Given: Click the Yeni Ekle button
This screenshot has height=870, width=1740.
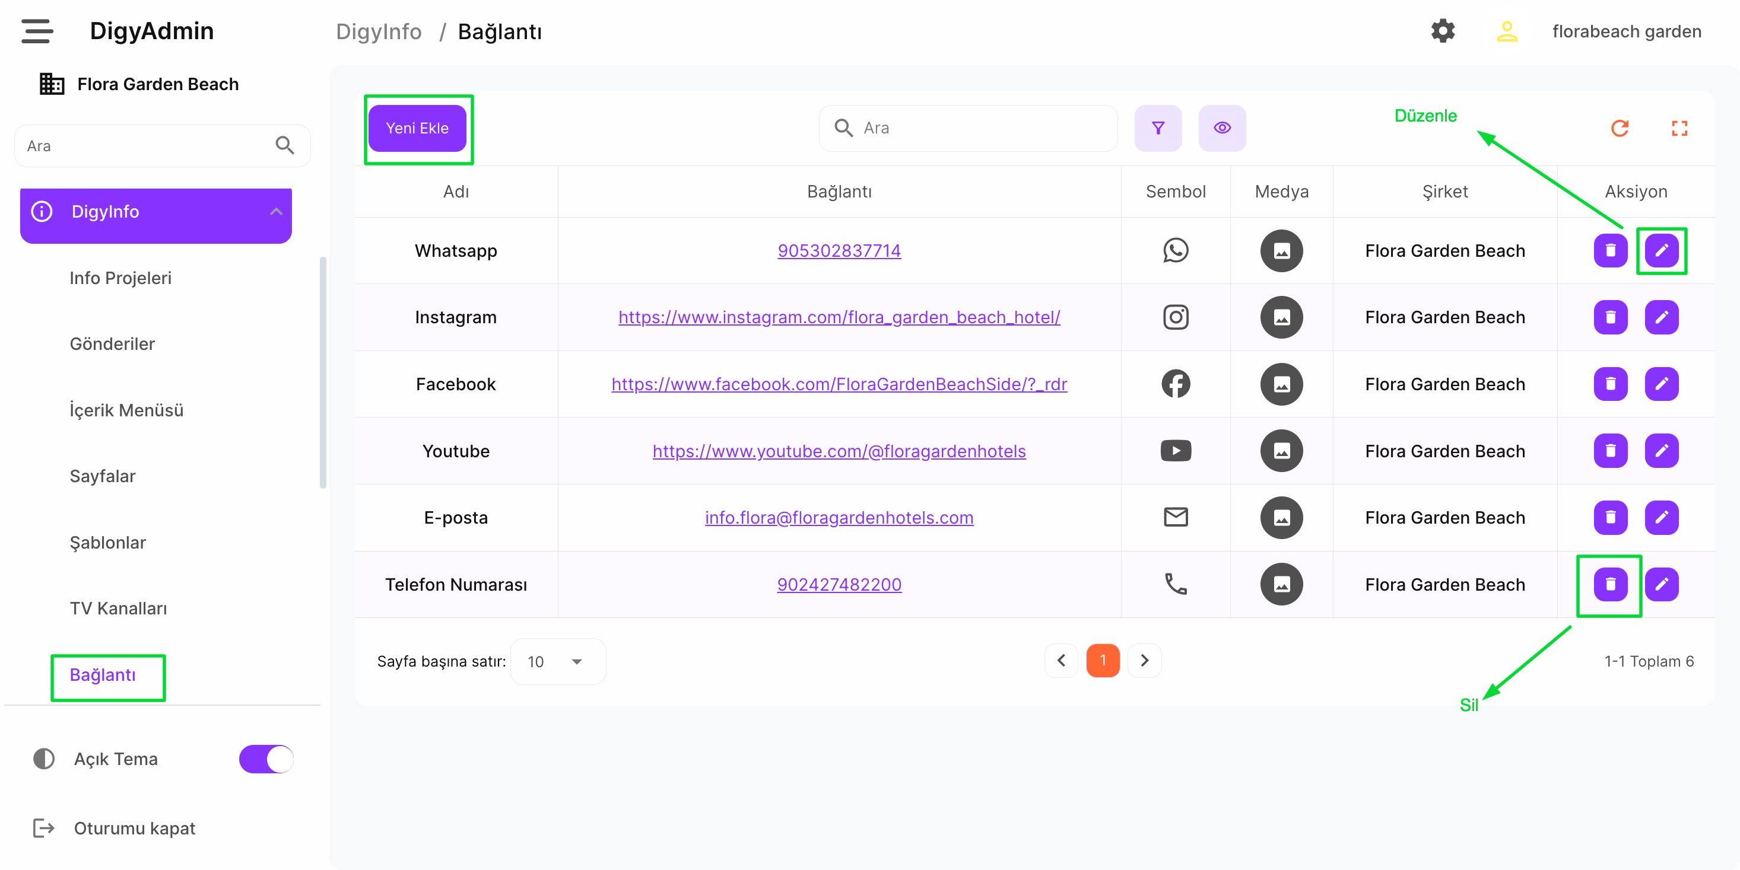Looking at the screenshot, I should [417, 128].
